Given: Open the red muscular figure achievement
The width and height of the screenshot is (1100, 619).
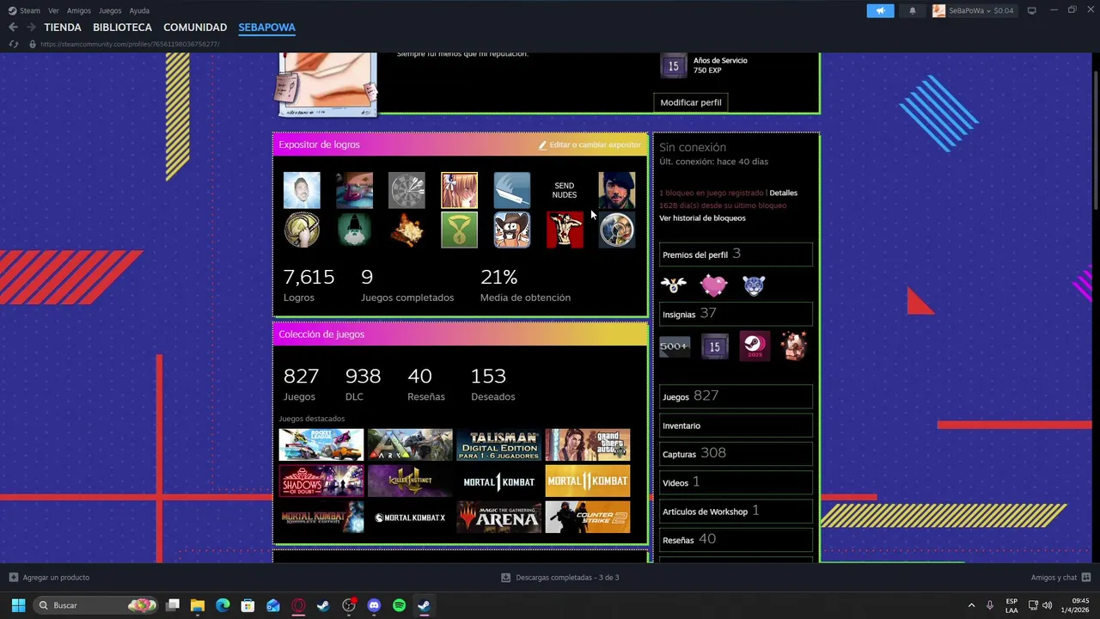Looking at the screenshot, I should (565, 230).
